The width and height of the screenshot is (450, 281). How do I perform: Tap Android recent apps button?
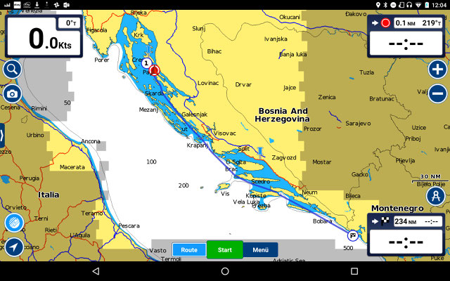(x=354, y=271)
